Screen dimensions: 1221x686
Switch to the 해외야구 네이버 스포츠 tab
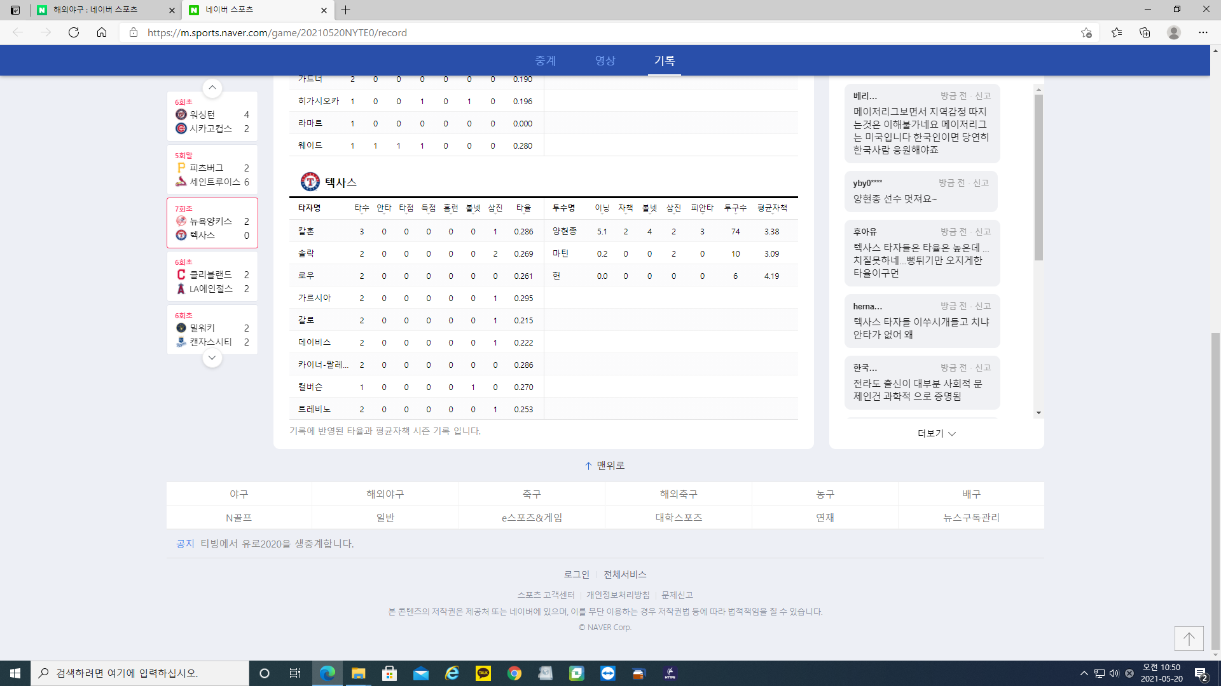coord(105,10)
